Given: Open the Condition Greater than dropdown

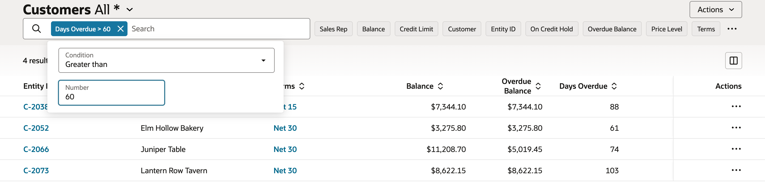Looking at the screenshot, I should click(x=166, y=60).
